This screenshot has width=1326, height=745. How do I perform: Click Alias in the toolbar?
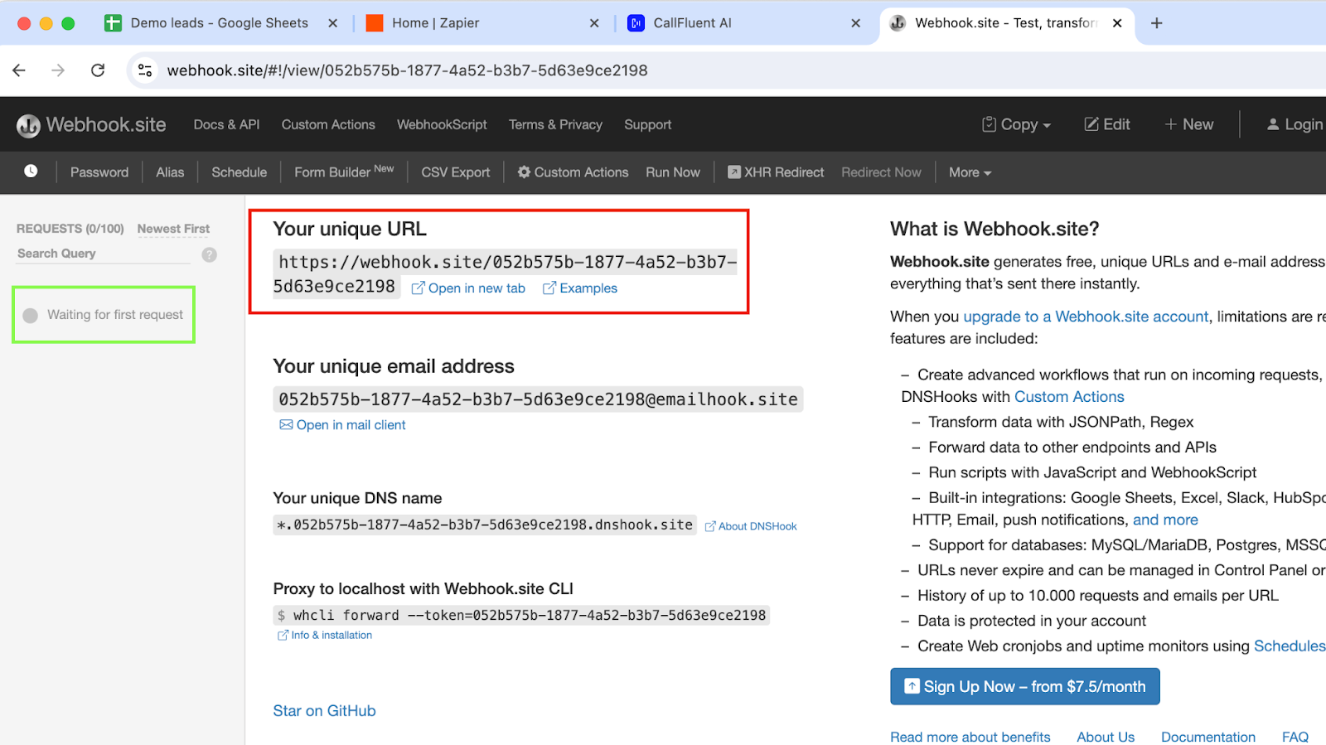click(170, 172)
